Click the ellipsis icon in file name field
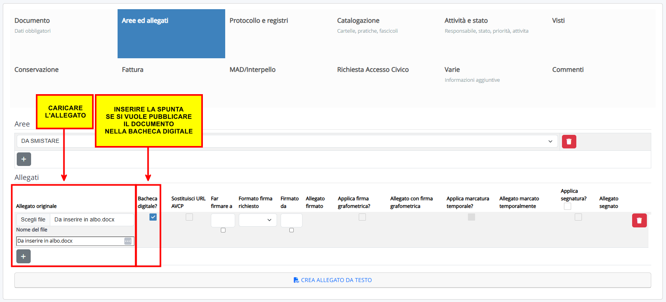This screenshot has width=666, height=302. (x=128, y=241)
